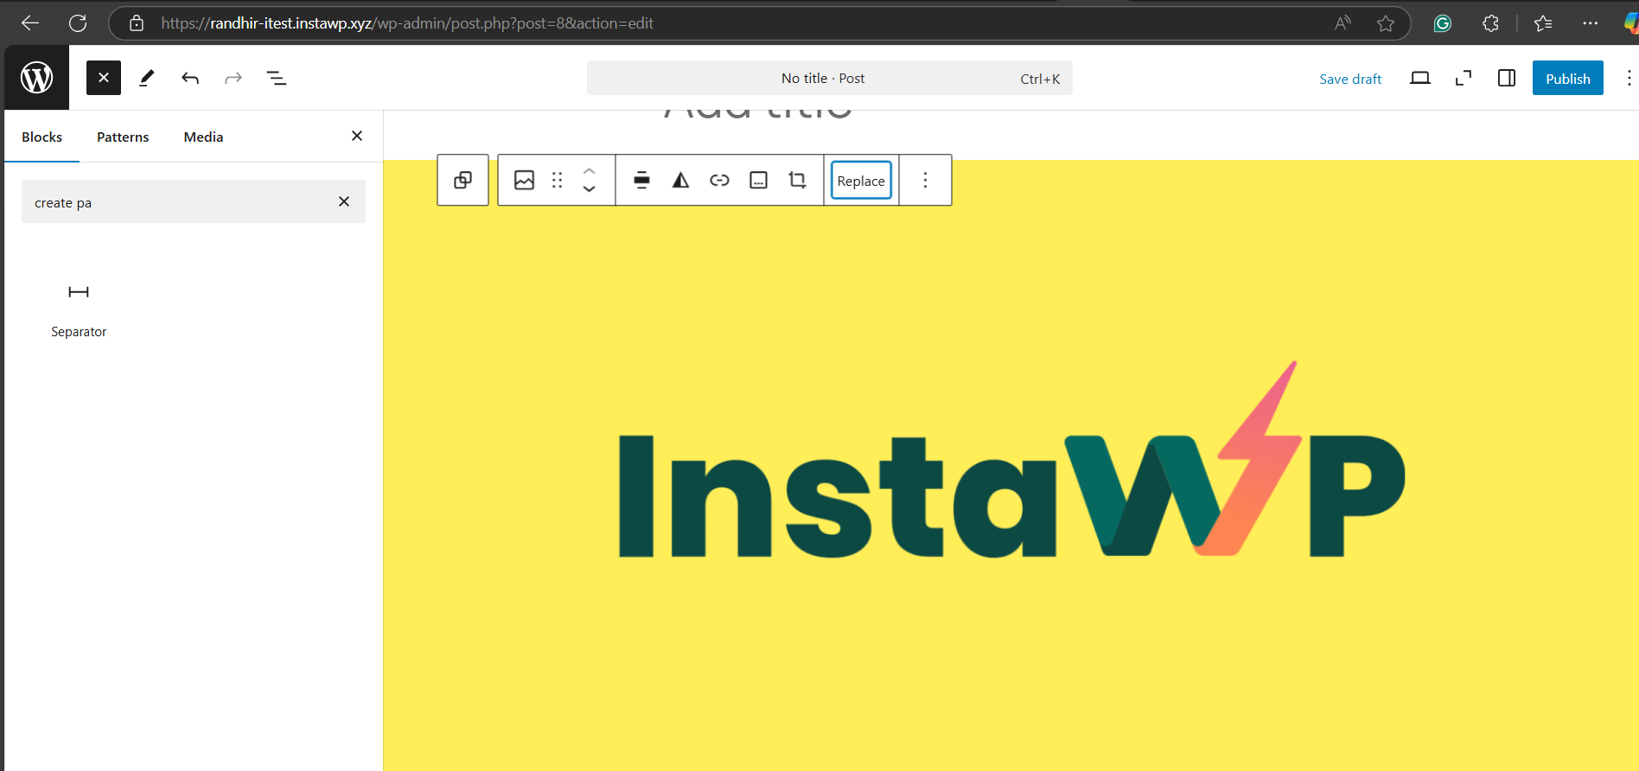
Task: Add page to favorites star
Action: pyautogui.click(x=1386, y=23)
